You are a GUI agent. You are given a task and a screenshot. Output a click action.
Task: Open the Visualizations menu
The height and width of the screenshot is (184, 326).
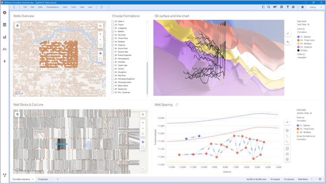pyautogui.click(x=53, y=7)
